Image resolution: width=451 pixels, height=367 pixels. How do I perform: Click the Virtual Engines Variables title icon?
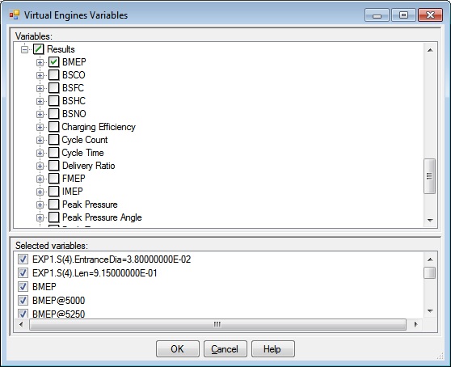tap(15, 15)
